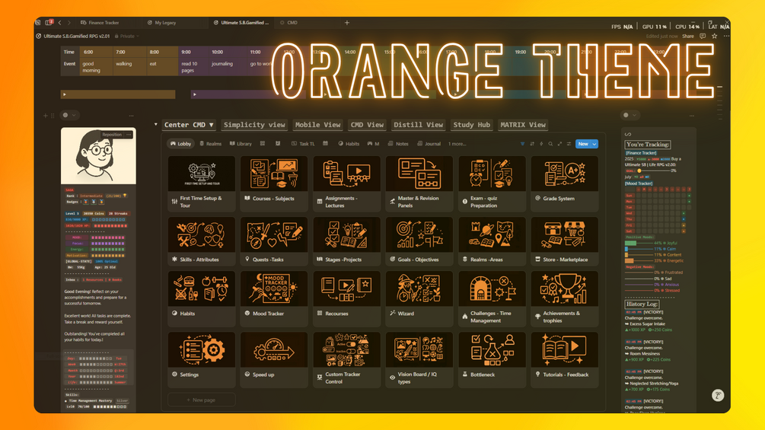Favorite the page with star icon

(714, 36)
